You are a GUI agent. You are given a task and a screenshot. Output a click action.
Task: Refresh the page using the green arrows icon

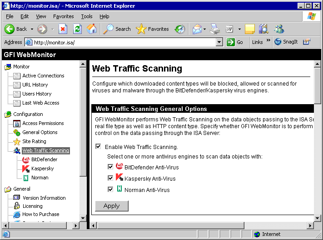(77, 29)
